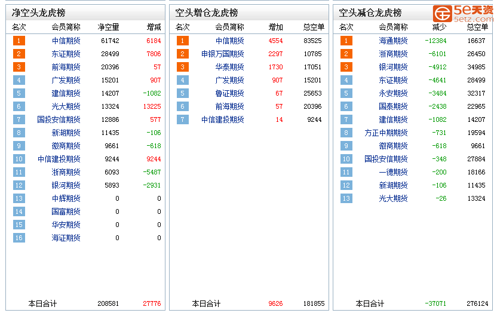Open 广发期货 in the 净空头龙虎榜 table

pos(66,80)
